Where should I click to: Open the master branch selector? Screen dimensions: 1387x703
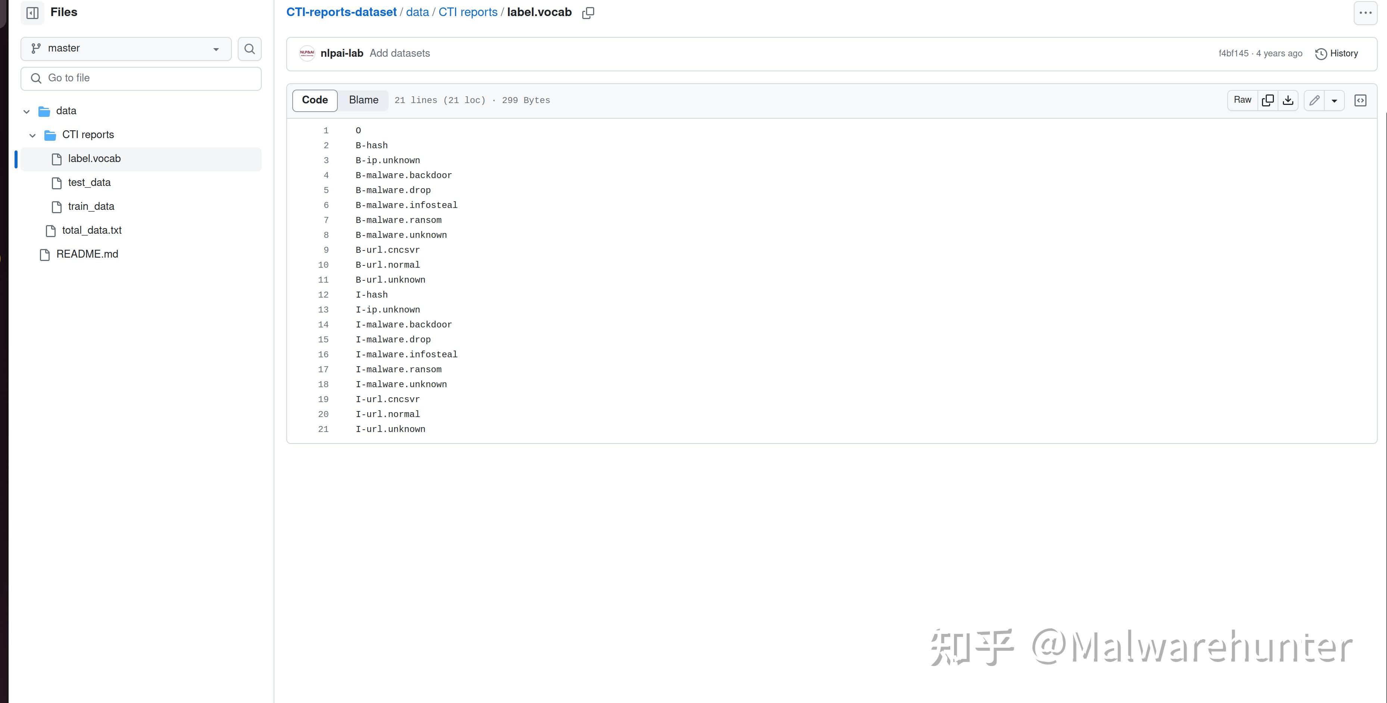(125, 49)
